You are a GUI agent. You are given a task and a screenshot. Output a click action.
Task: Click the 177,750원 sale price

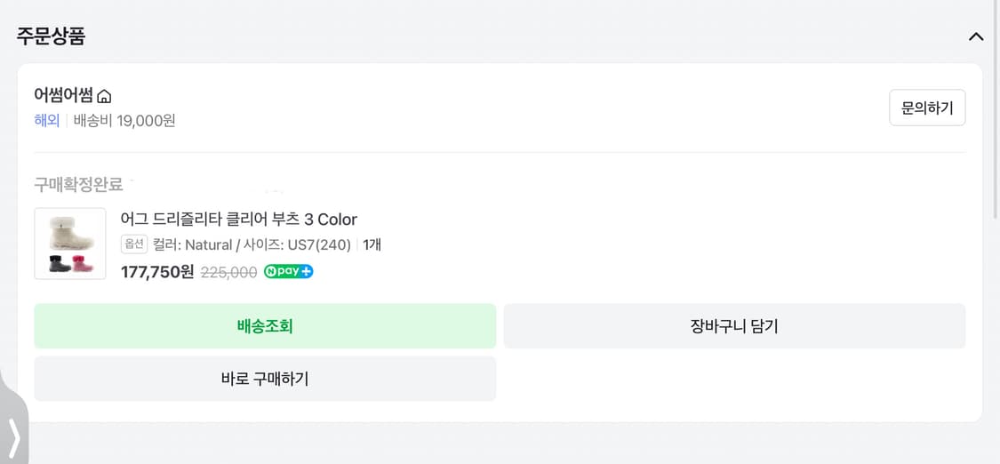(x=156, y=272)
